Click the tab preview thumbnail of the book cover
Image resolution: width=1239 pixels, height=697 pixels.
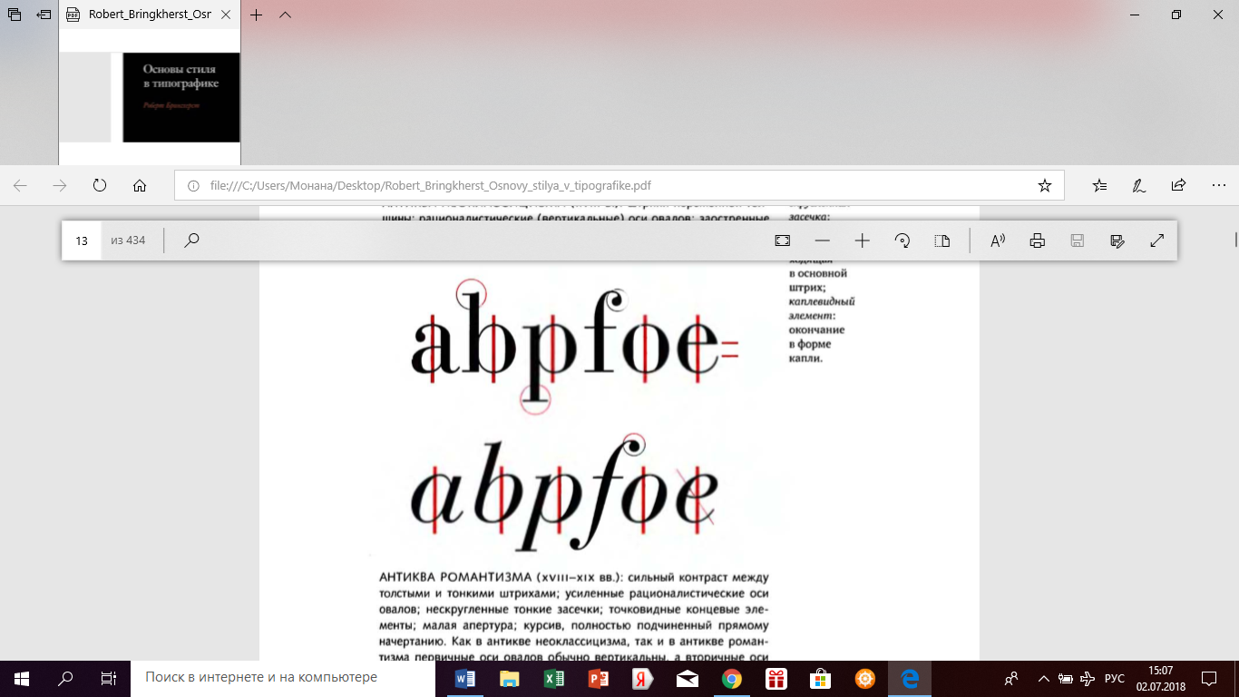[150, 97]
